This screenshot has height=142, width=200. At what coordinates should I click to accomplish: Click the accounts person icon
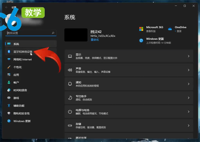pos(9,82)
